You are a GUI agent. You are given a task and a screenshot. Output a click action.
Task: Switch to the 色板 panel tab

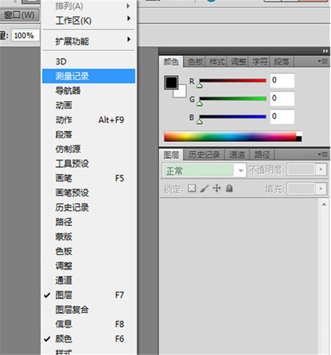pos(195,62)
